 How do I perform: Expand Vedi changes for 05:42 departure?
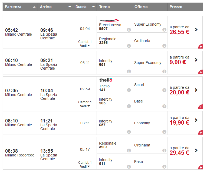[x=85, y=46]
